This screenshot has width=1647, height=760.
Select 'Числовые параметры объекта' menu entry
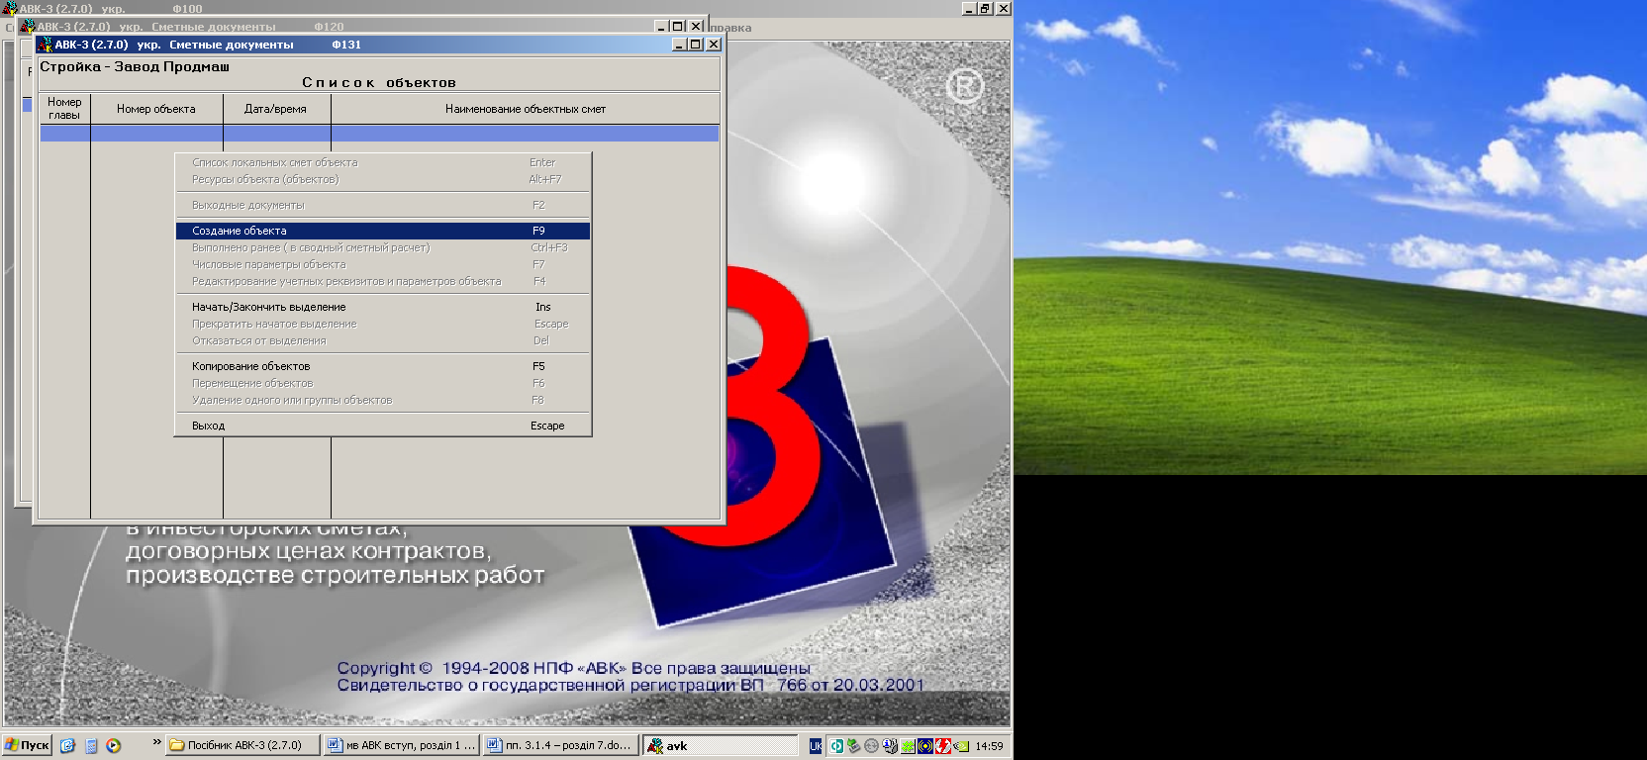point(383,264)
